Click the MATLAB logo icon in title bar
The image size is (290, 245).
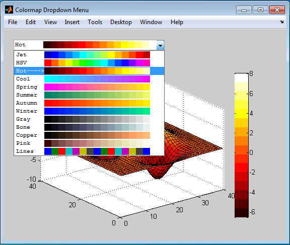point(9,10)
